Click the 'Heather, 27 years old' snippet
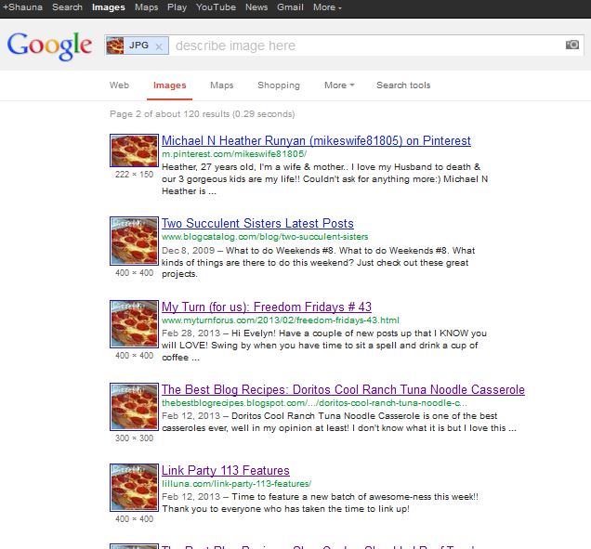This screenshot has width=591, height=549. click(x=325, y=179)
